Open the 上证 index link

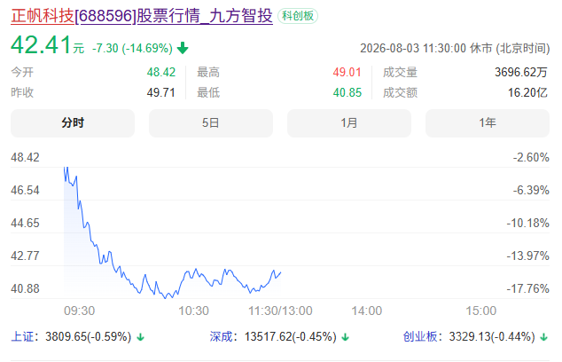pos(22,337)
